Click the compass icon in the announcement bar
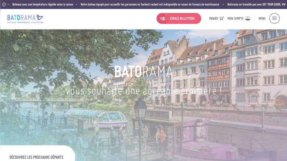The image size is (287, 161). (4, 4)
